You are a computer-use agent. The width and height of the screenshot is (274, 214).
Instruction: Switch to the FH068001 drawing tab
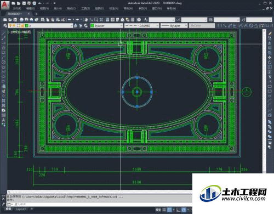click(15, 14)
